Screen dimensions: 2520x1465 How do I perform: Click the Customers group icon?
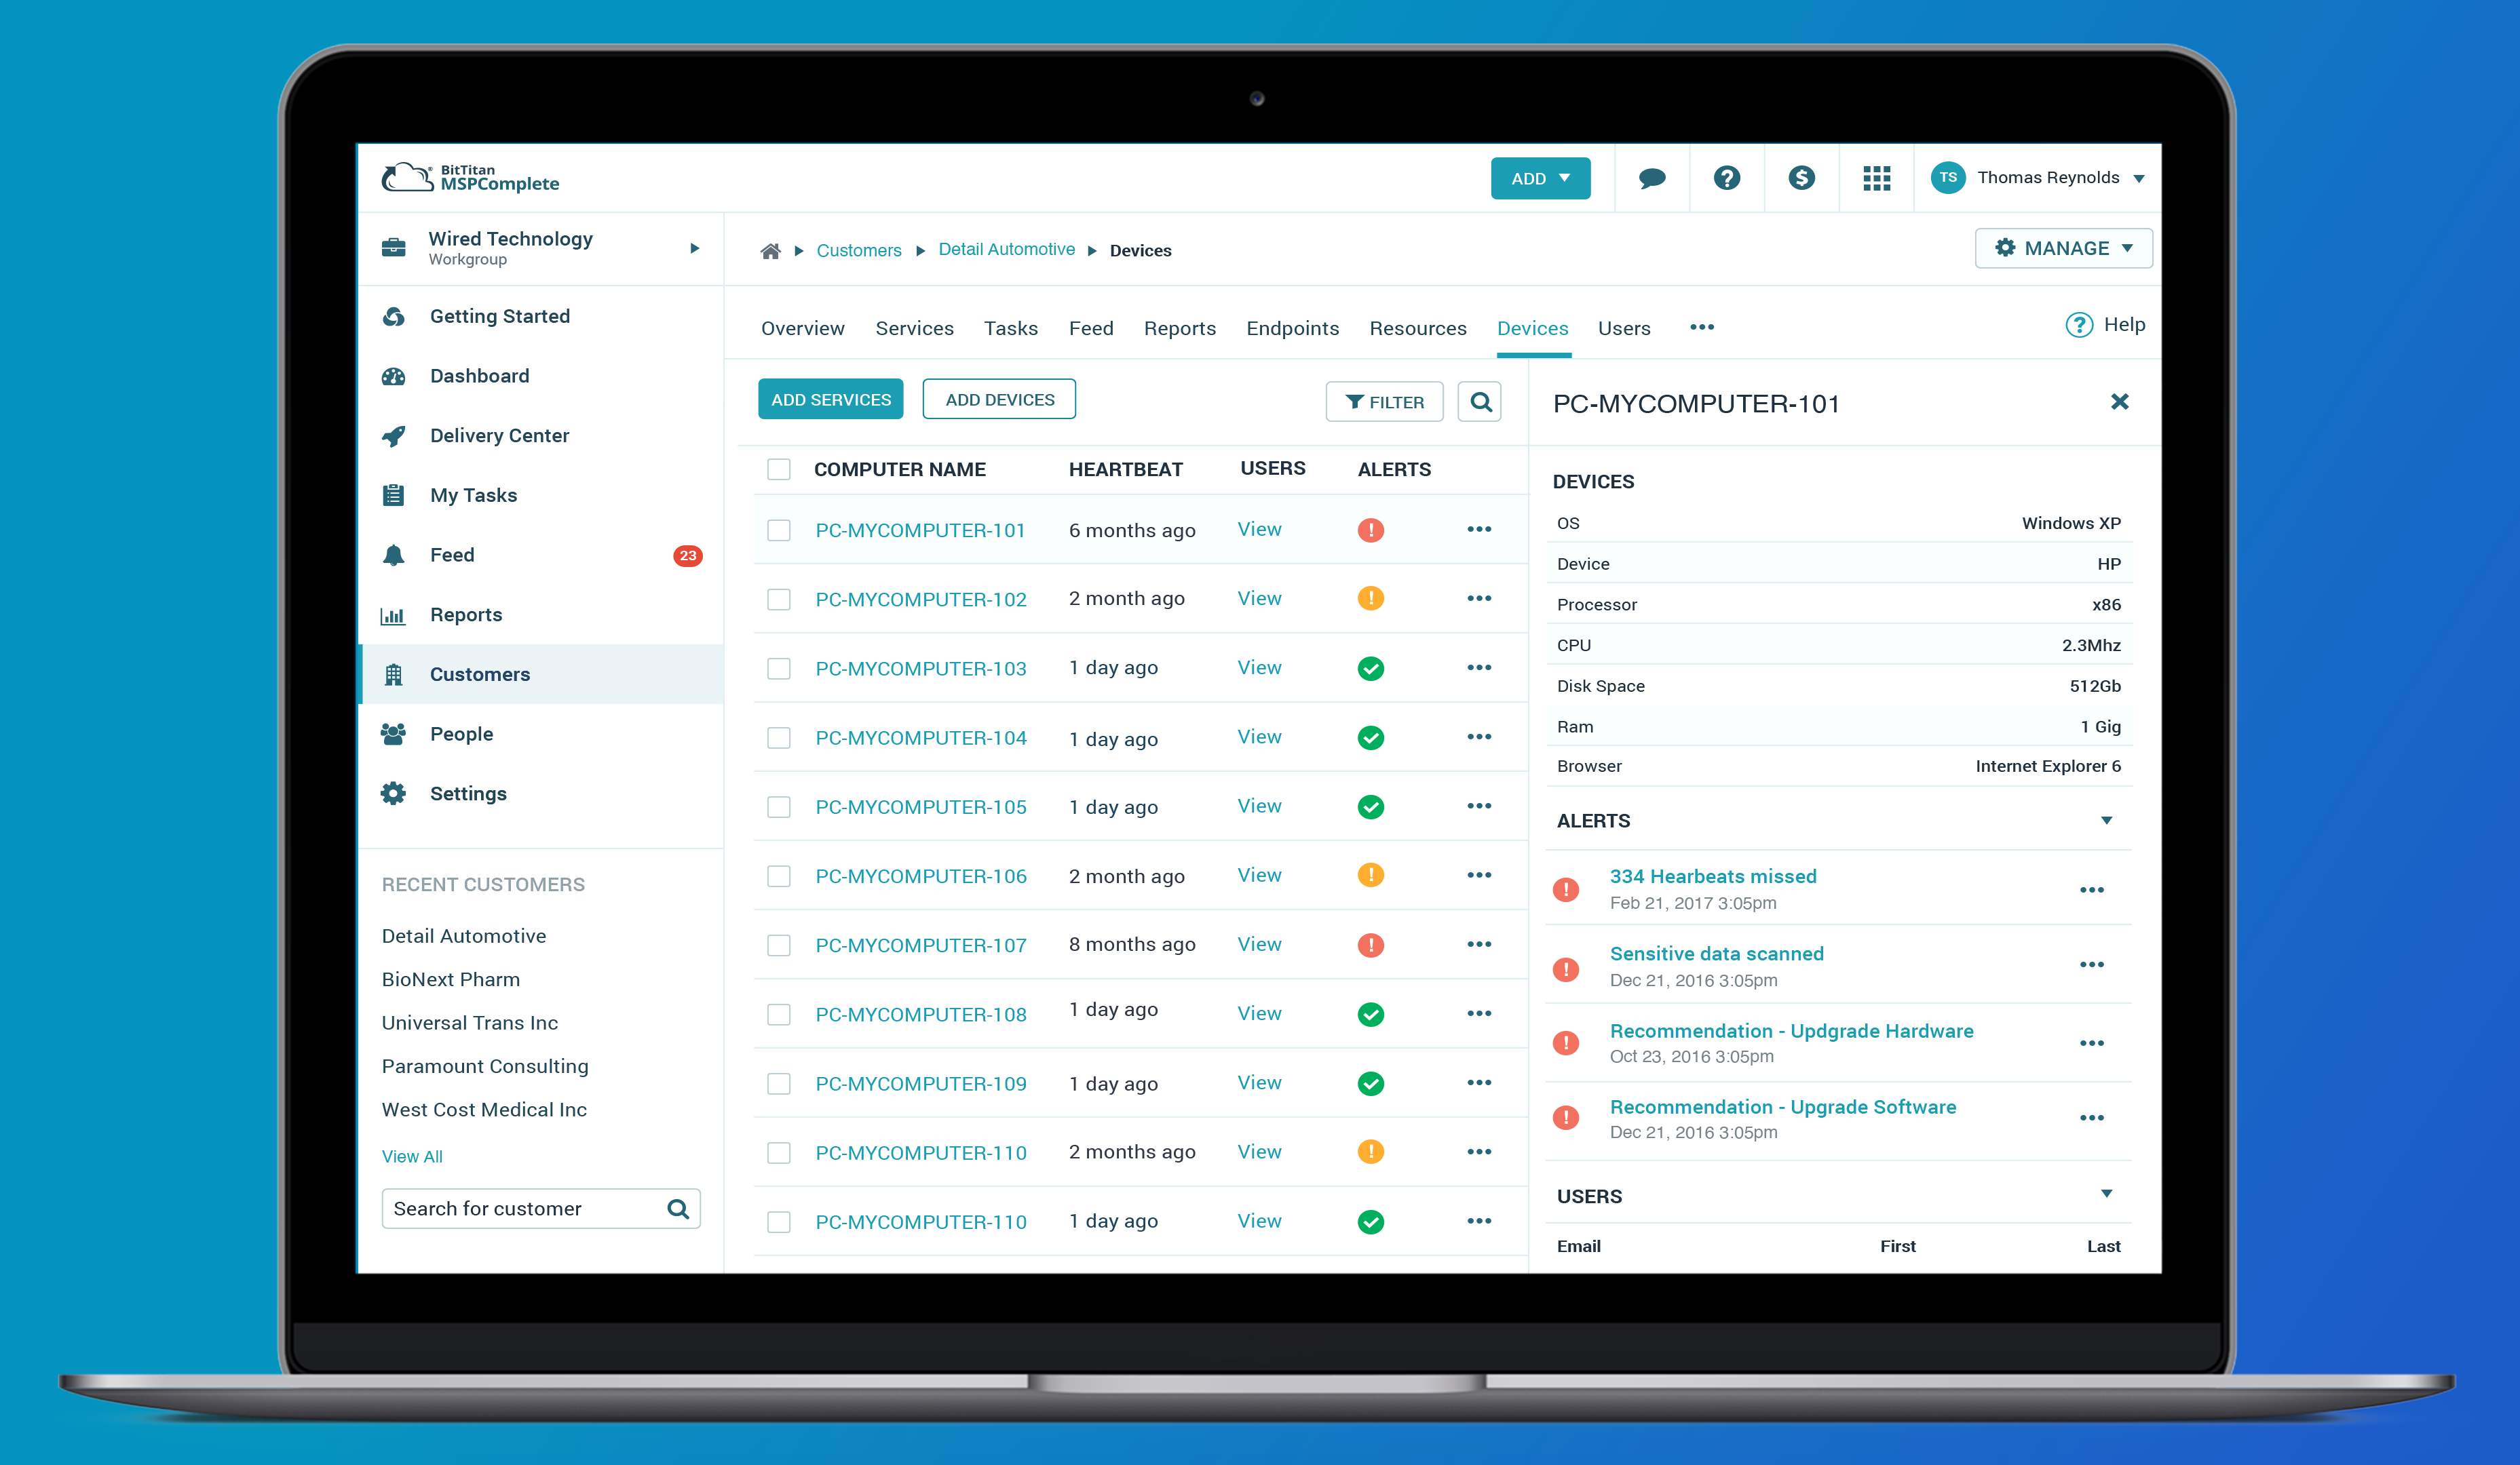[392, 675]
